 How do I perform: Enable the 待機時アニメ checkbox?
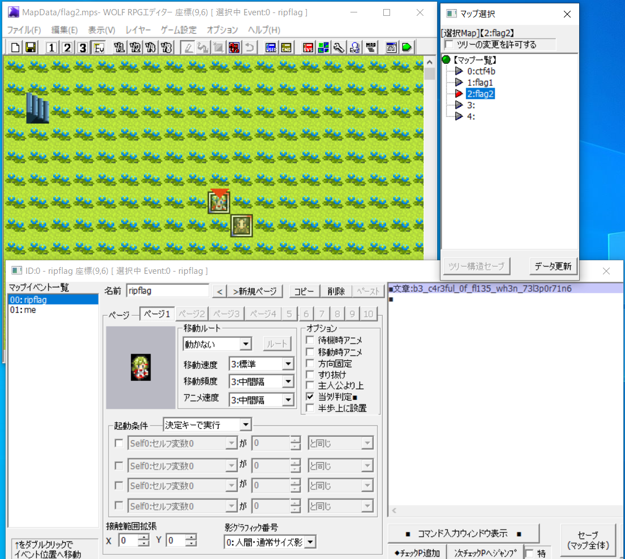coord(310,341)
